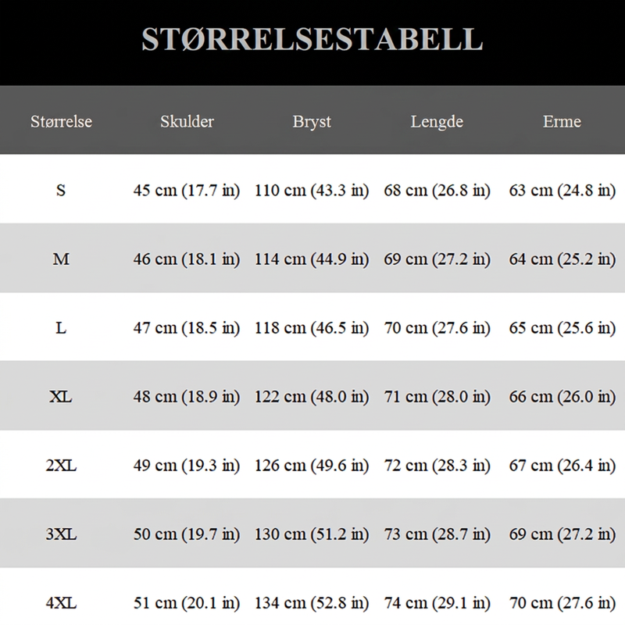Click the L size label
Viewport: 625px width, 625px height.
[61, 328]
